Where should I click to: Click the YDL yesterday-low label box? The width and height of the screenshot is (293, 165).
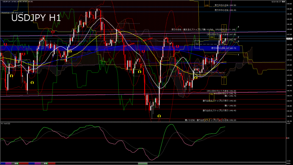(x=211, y=94)
